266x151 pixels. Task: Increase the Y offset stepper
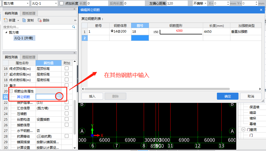tap(256, 2)
